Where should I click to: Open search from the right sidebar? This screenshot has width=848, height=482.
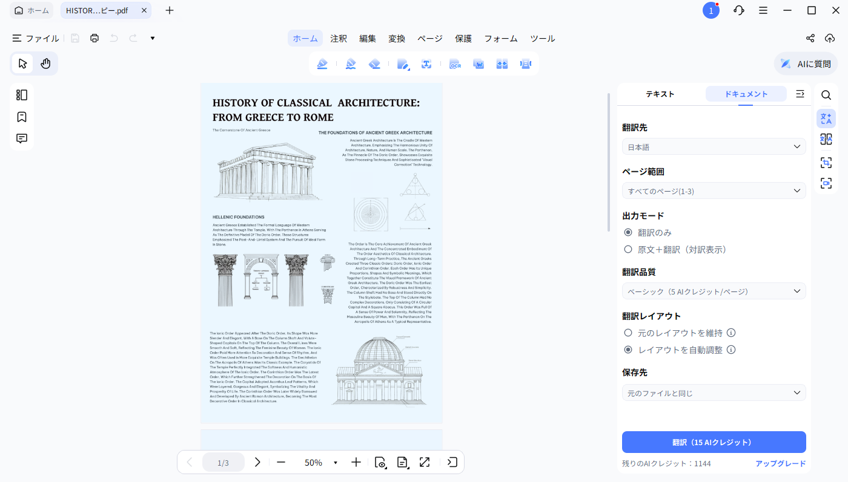(826, 95)
